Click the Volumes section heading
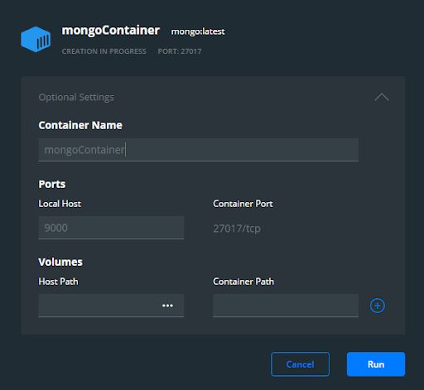This screenshot has height=390, width=424. (60, 262)
